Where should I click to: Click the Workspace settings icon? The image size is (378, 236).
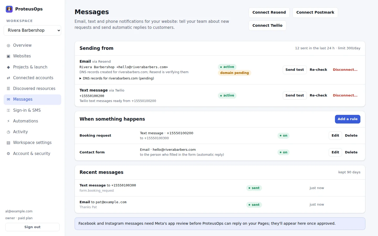pyautogui.click(x=8, y=143)
